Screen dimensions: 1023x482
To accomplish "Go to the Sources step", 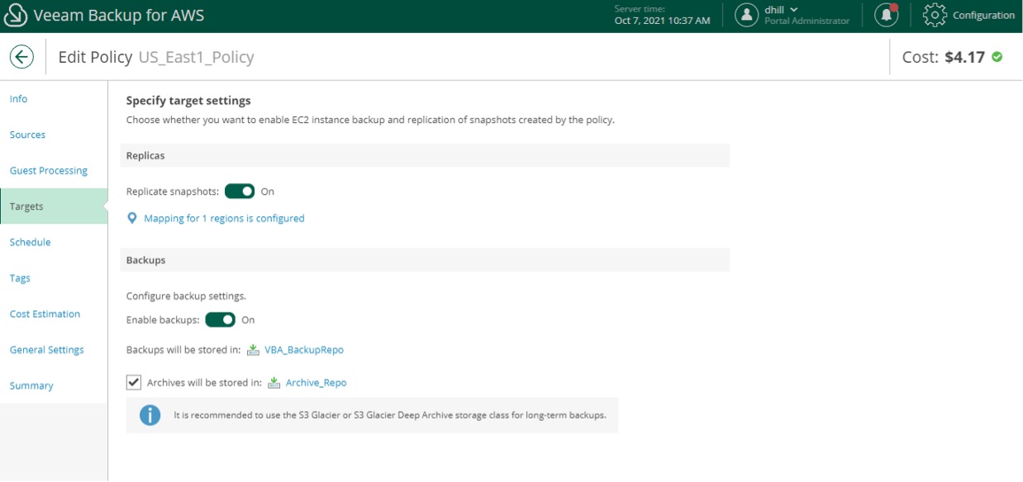I will [x=27, y=135].
